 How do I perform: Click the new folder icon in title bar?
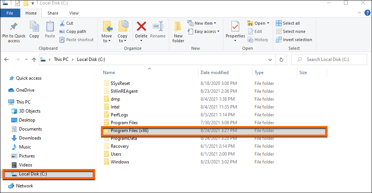point(26,3)
